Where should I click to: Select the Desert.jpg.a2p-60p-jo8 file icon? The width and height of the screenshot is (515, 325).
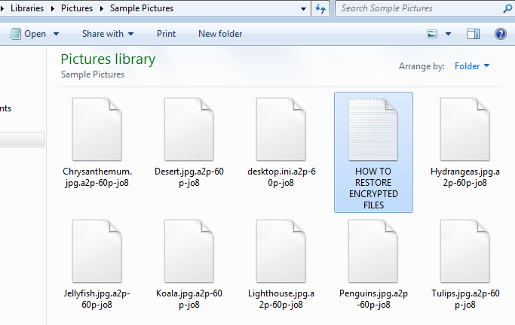point(189,129)
